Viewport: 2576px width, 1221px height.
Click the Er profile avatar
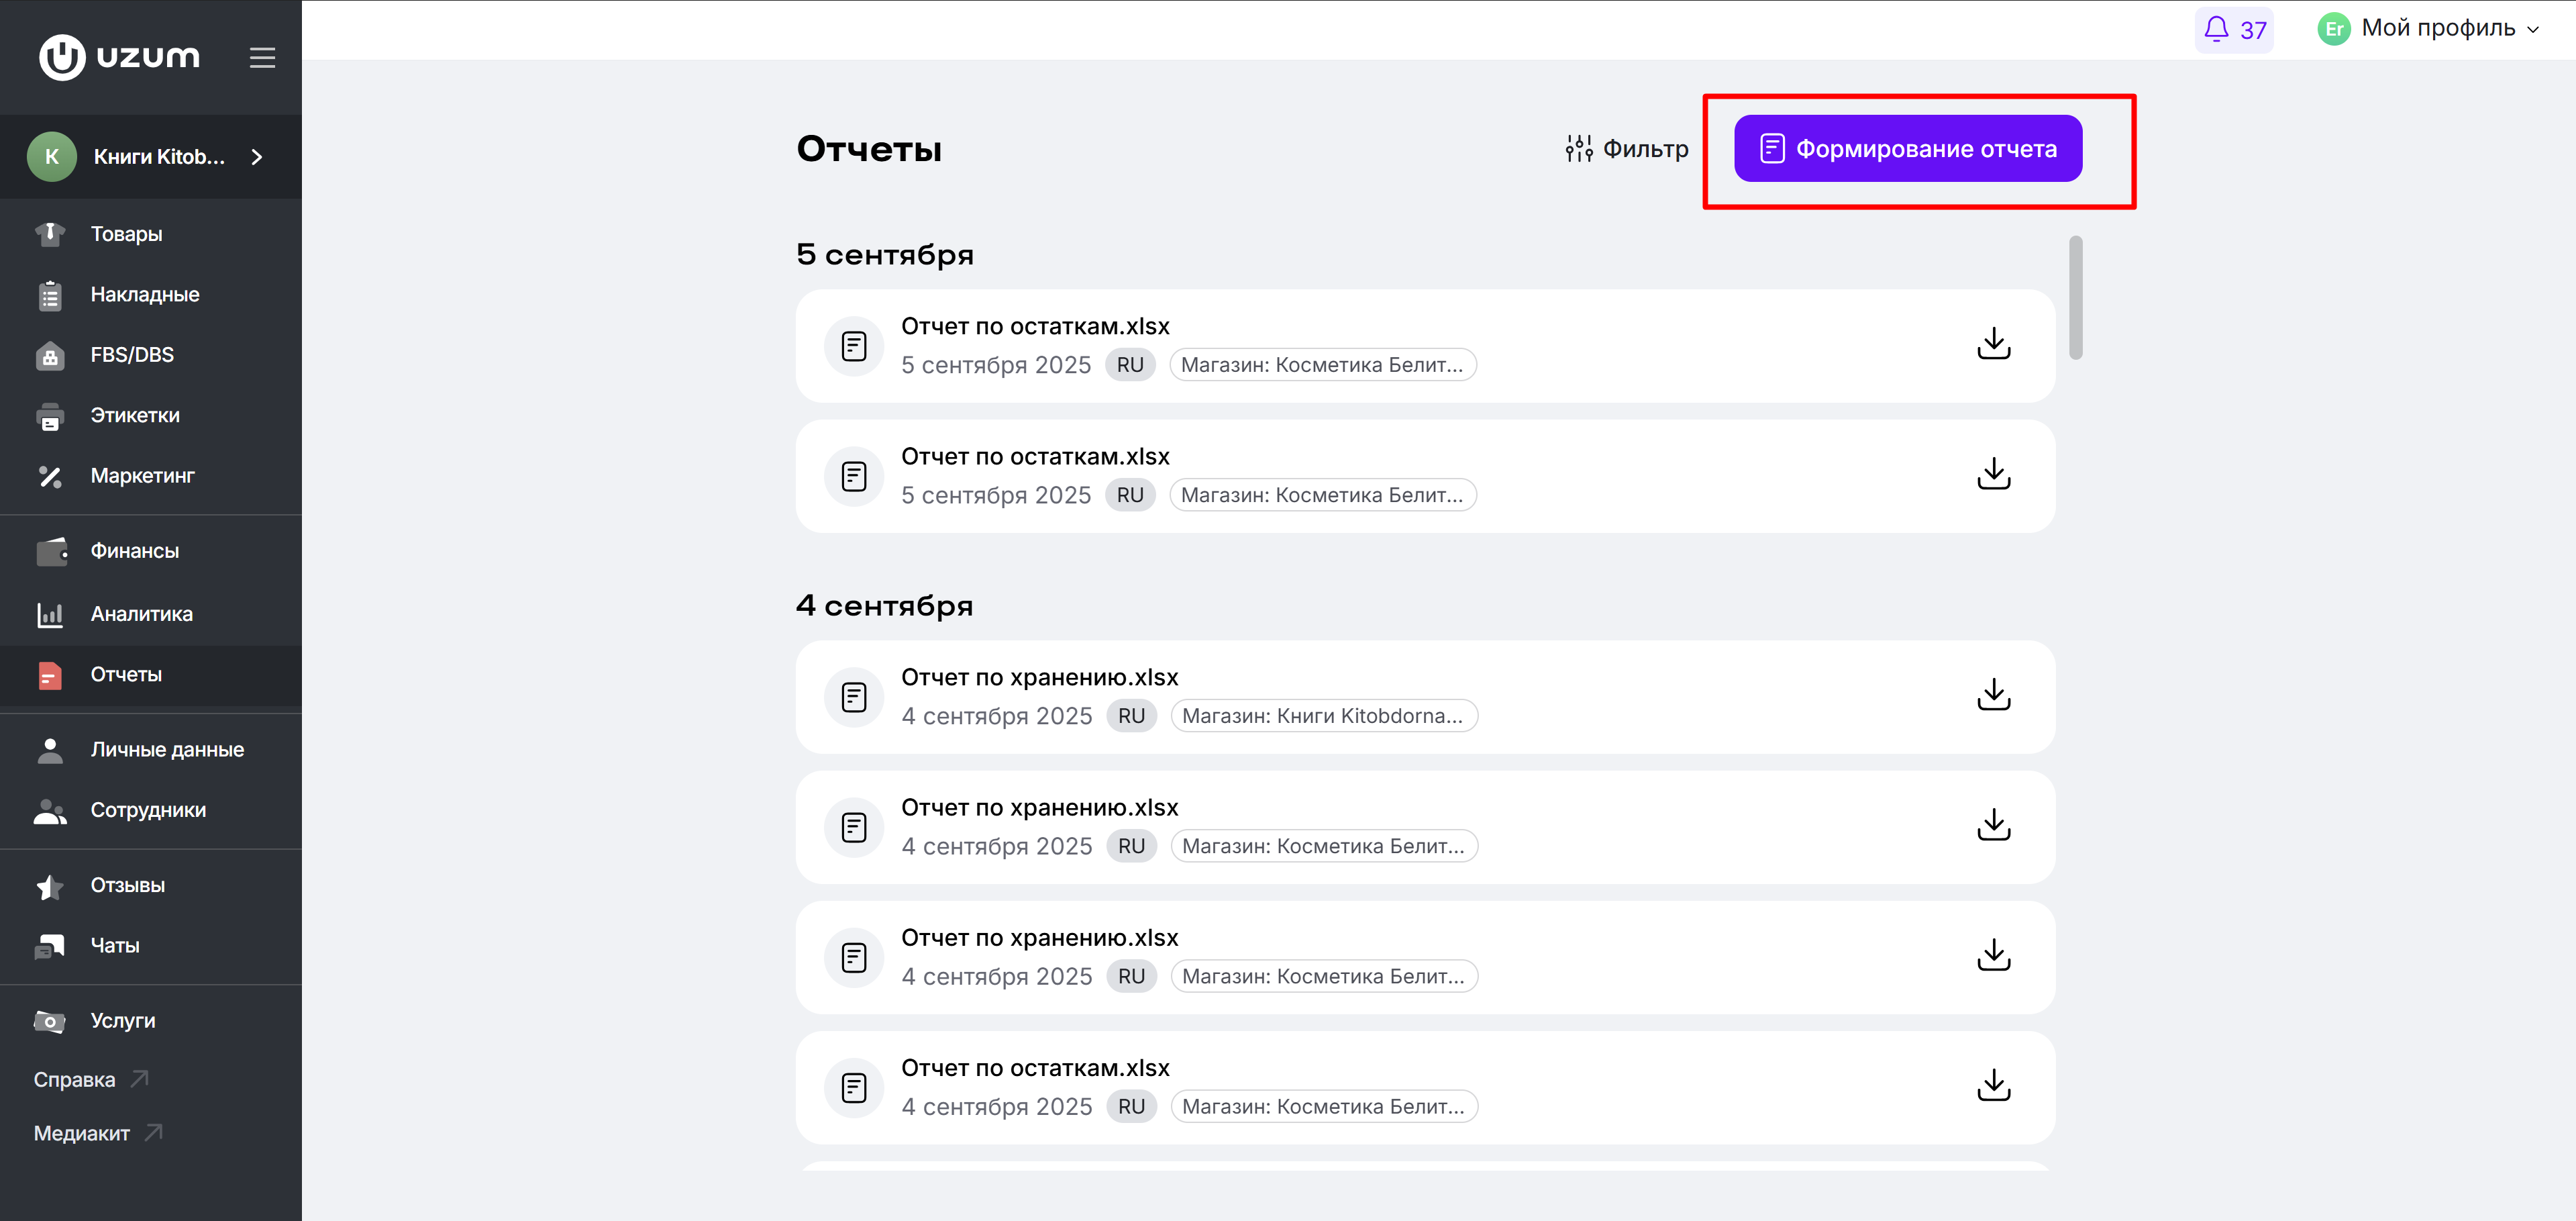(x=2333, y=29)
